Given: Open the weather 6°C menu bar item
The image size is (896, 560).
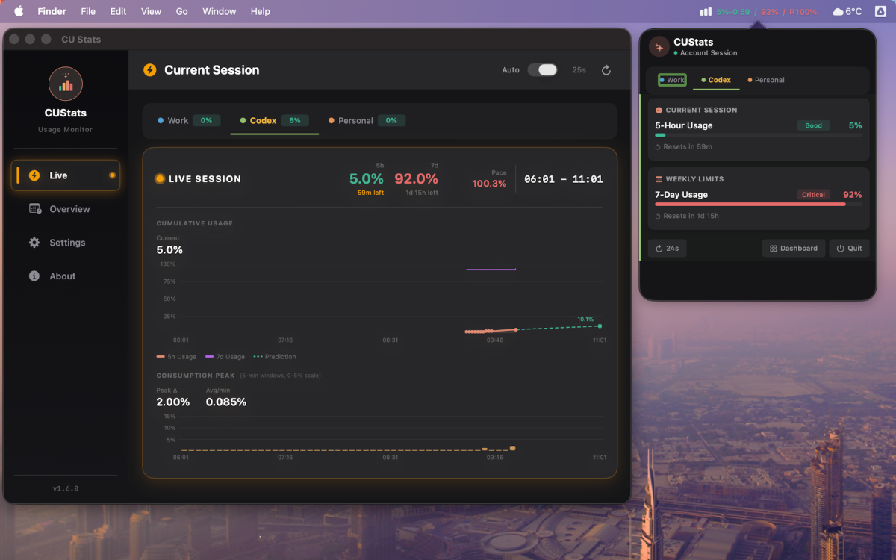Looking at the screenshot, I should 845,11.
